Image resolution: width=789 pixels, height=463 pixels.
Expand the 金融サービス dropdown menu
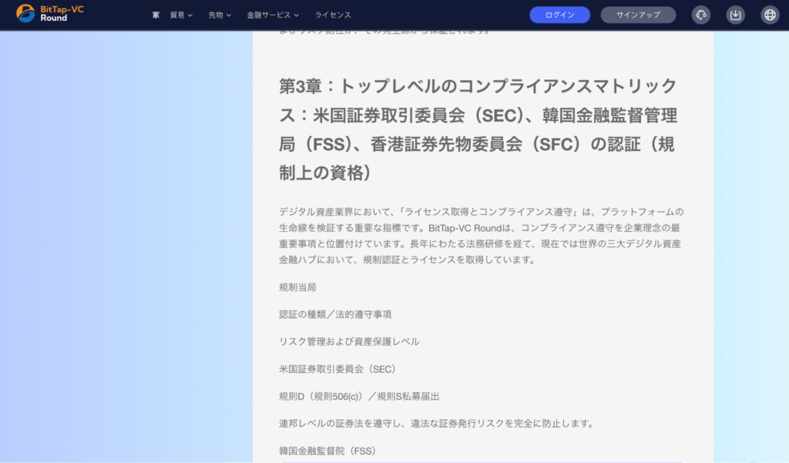(x=273, y=15)
